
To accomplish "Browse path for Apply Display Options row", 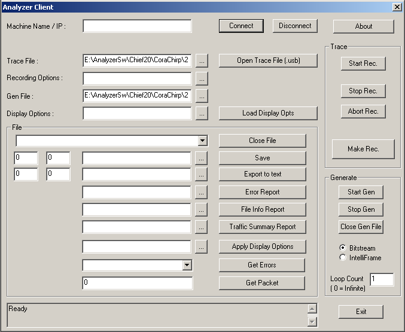I will click(x=201, y=246).
